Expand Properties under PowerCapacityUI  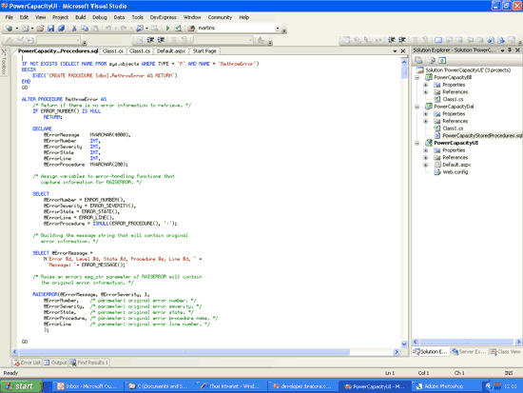point(426,150)
